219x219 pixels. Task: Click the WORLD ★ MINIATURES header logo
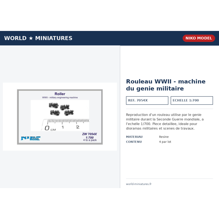point(38,38)
